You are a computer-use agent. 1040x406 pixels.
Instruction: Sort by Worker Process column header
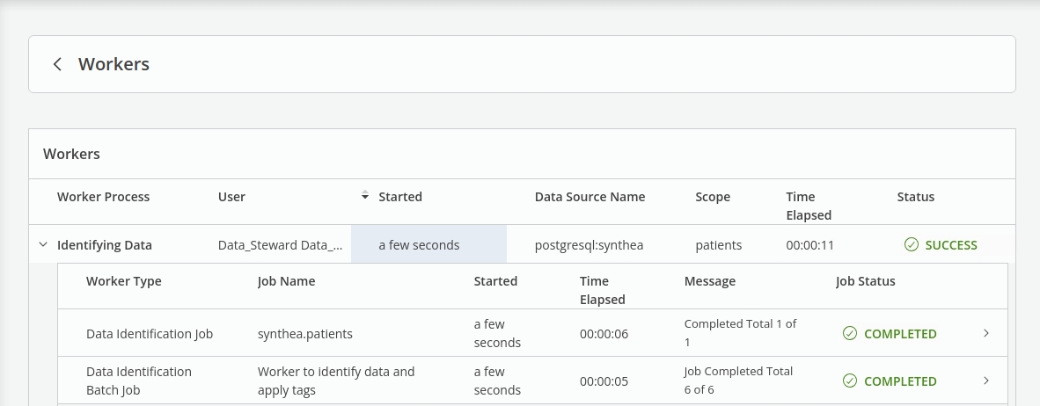coord(103,197)
